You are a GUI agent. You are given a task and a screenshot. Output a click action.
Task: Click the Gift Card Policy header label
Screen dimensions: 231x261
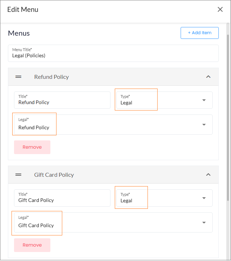click(54, 175)
